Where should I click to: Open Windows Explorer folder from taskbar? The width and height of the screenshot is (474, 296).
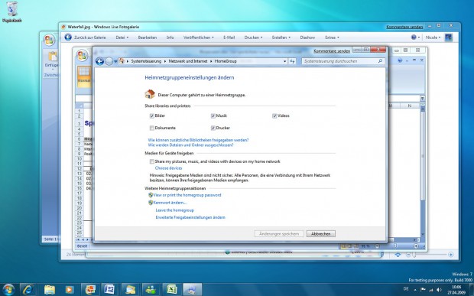tap(50, 290)
